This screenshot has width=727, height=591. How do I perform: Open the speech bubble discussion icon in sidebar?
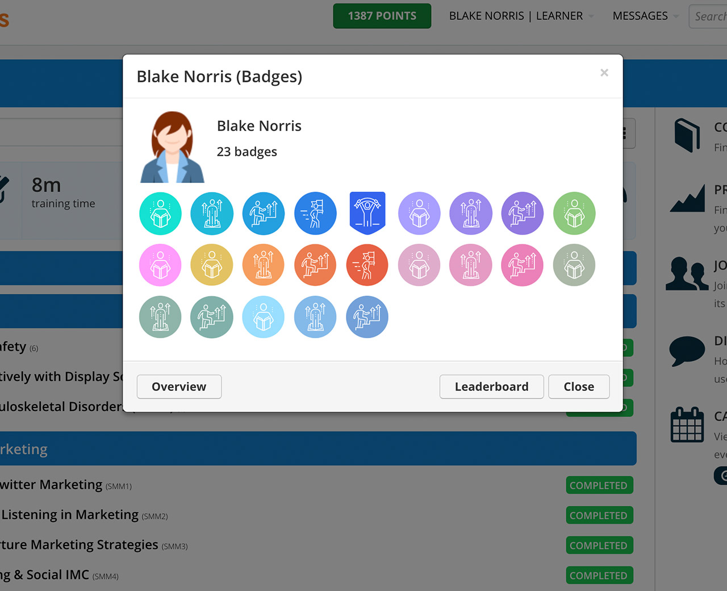point(687,351)
